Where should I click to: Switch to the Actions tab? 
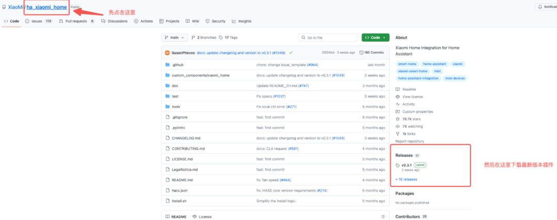coord(143,21)
